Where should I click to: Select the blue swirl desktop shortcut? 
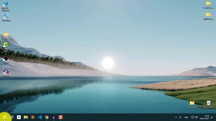click(x=6, y=17)
